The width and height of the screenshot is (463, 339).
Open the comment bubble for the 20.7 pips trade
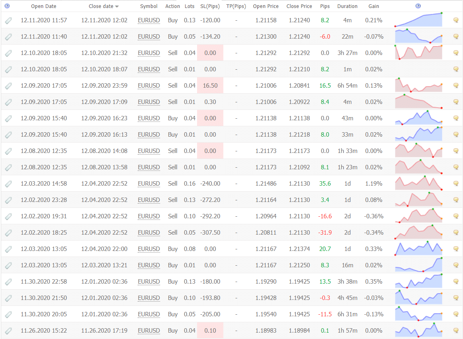tap(456, 249)
